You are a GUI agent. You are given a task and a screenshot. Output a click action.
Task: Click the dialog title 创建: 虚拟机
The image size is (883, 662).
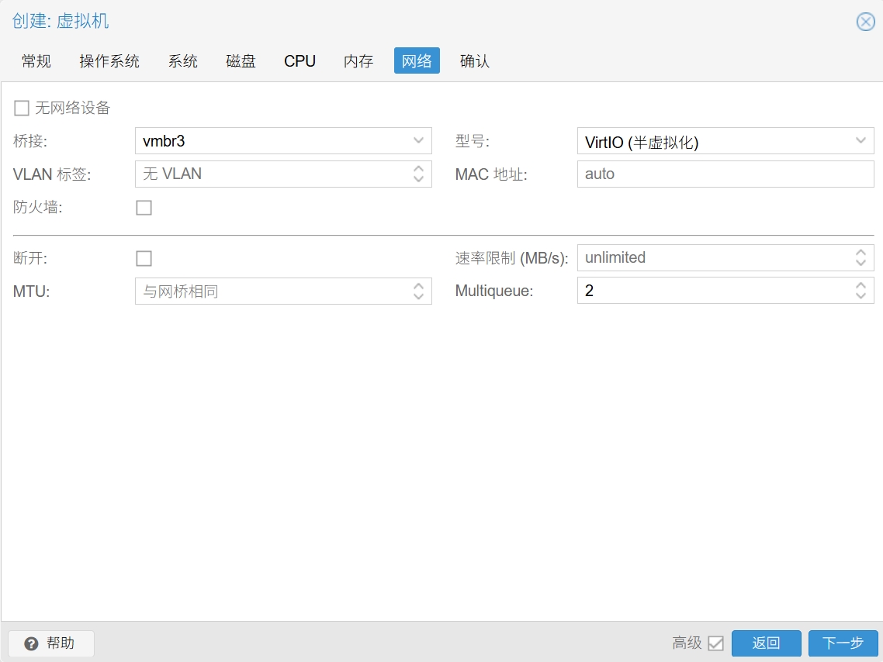tap(61, 22)
